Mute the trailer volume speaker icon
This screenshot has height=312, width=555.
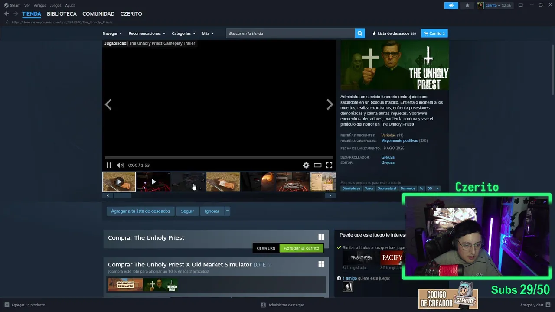coord(120,165)
